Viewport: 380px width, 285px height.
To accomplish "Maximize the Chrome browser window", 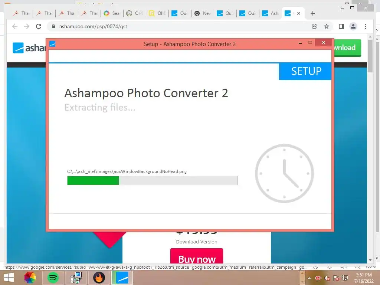I will pyautogui.click(x=352, y=8).
